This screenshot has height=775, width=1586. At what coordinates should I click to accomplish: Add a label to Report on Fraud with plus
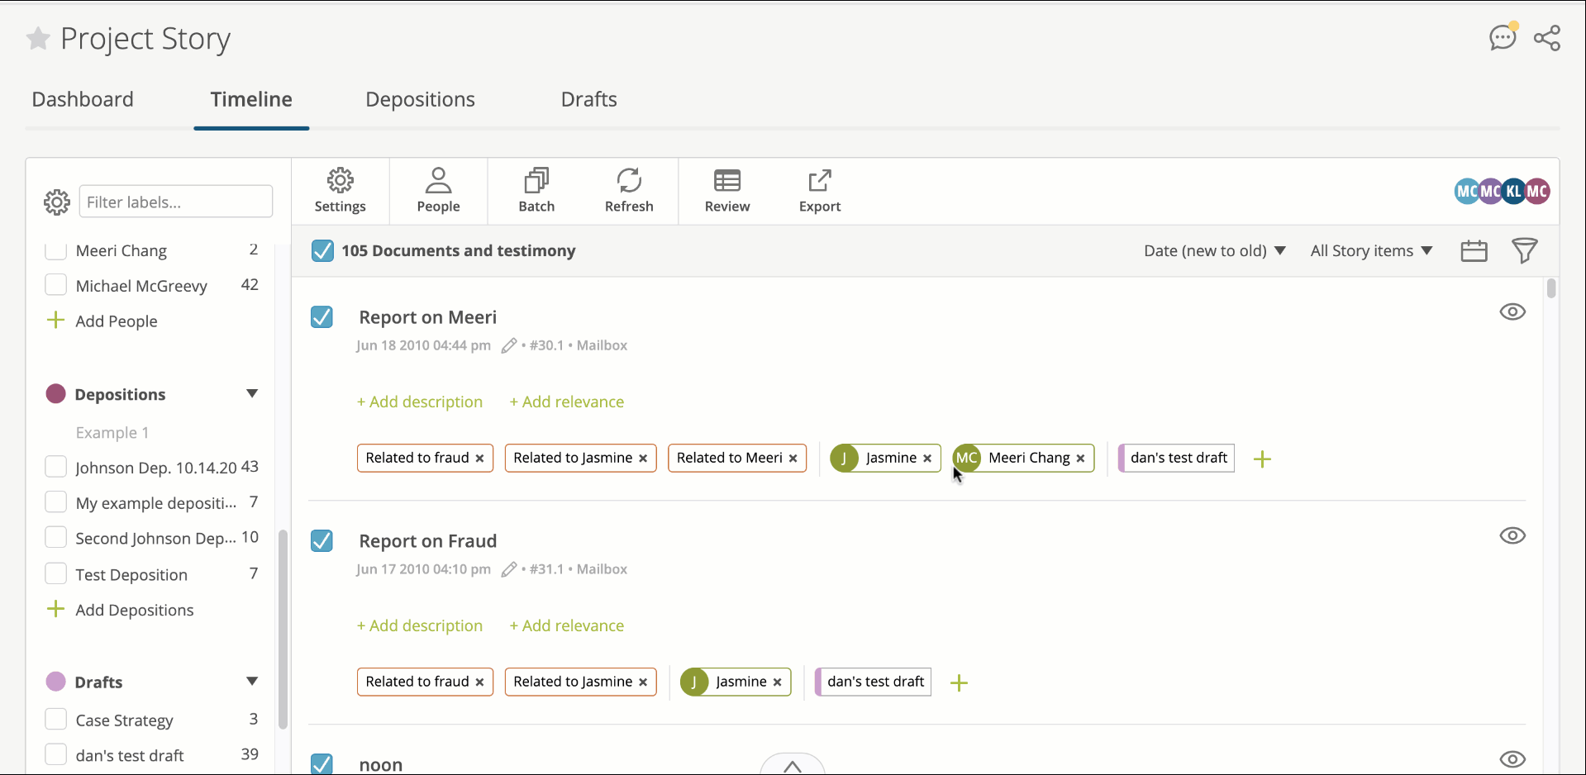[959, 683]
